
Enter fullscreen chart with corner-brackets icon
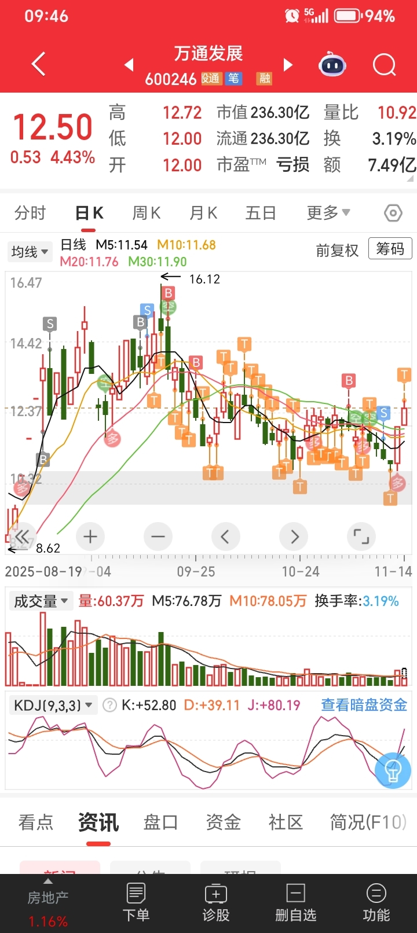point(361,537)
